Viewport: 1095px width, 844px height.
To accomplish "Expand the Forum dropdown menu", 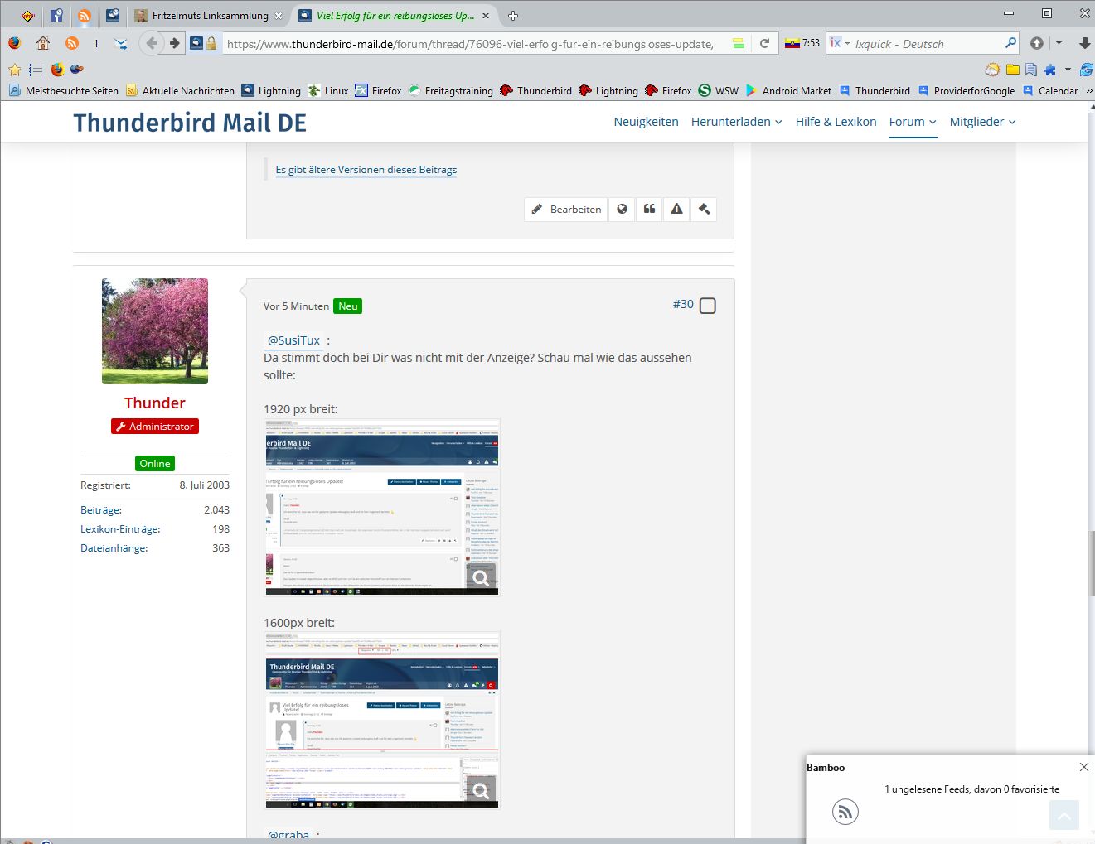I will click(913, 122).
